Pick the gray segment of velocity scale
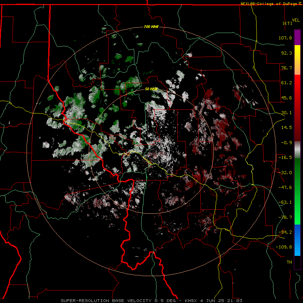 (x=297, y=150)
